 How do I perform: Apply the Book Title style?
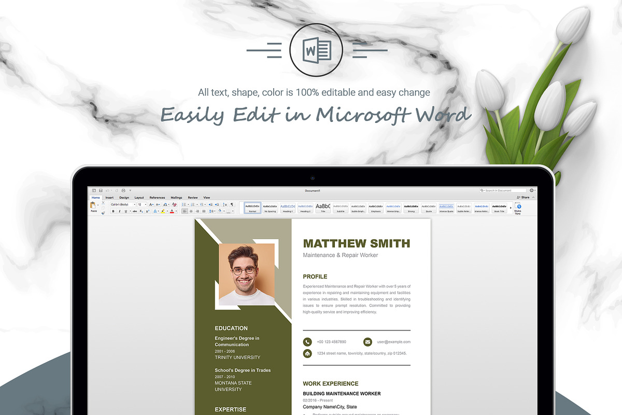point(499,208)
